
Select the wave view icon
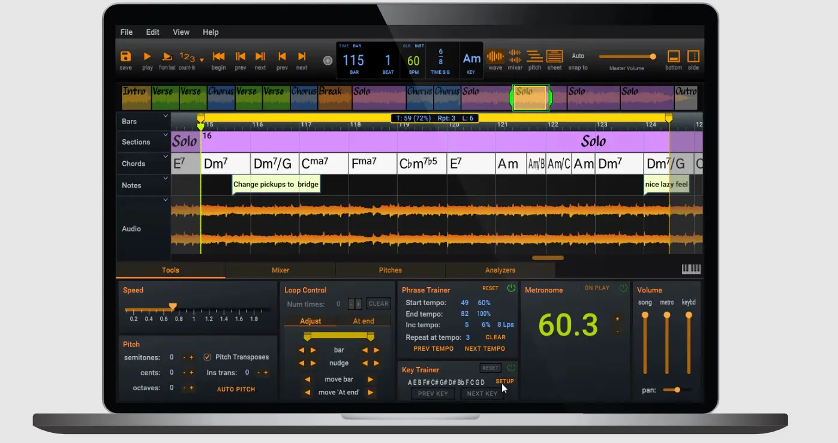point(495,56)
